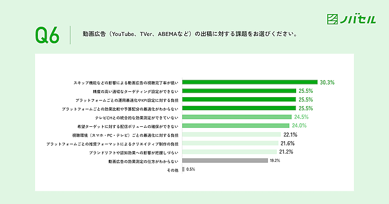Viewport: 389px width, 204px height.
Task: Click the green Q6 question label
Action: click(x=48, y=34)
